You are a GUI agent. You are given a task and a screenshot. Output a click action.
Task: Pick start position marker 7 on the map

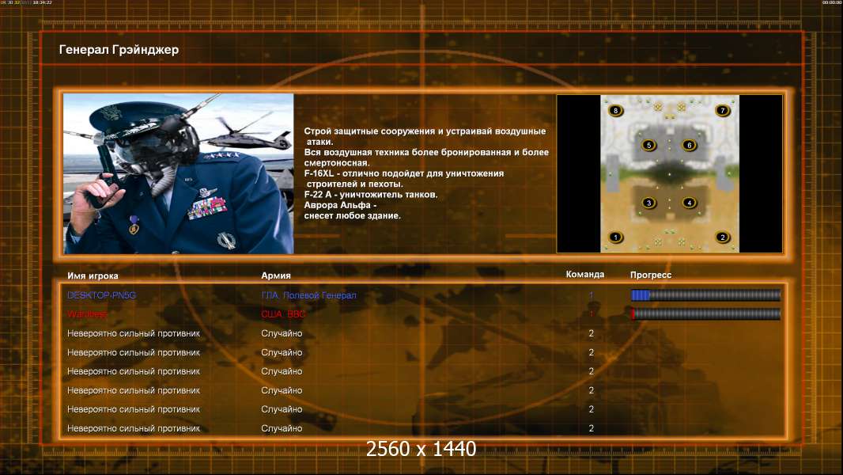(723, 110)
